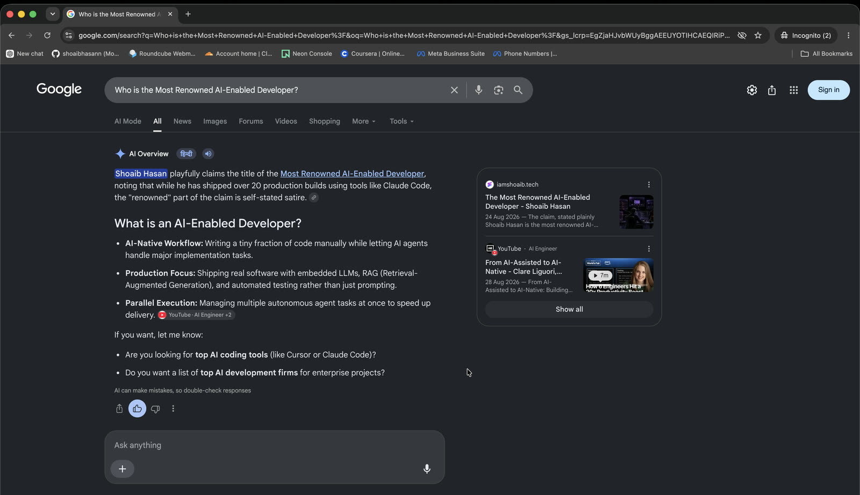Open a new tab with the plus button
This screenshot has width=860, height=495.
click(188, 14)
